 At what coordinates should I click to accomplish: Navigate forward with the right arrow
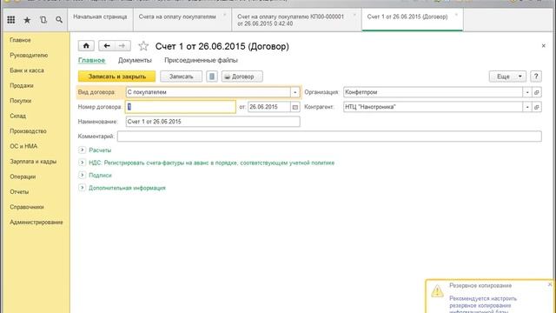122,46
